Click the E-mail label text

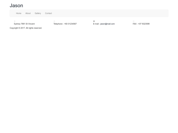tap(96, 24)
